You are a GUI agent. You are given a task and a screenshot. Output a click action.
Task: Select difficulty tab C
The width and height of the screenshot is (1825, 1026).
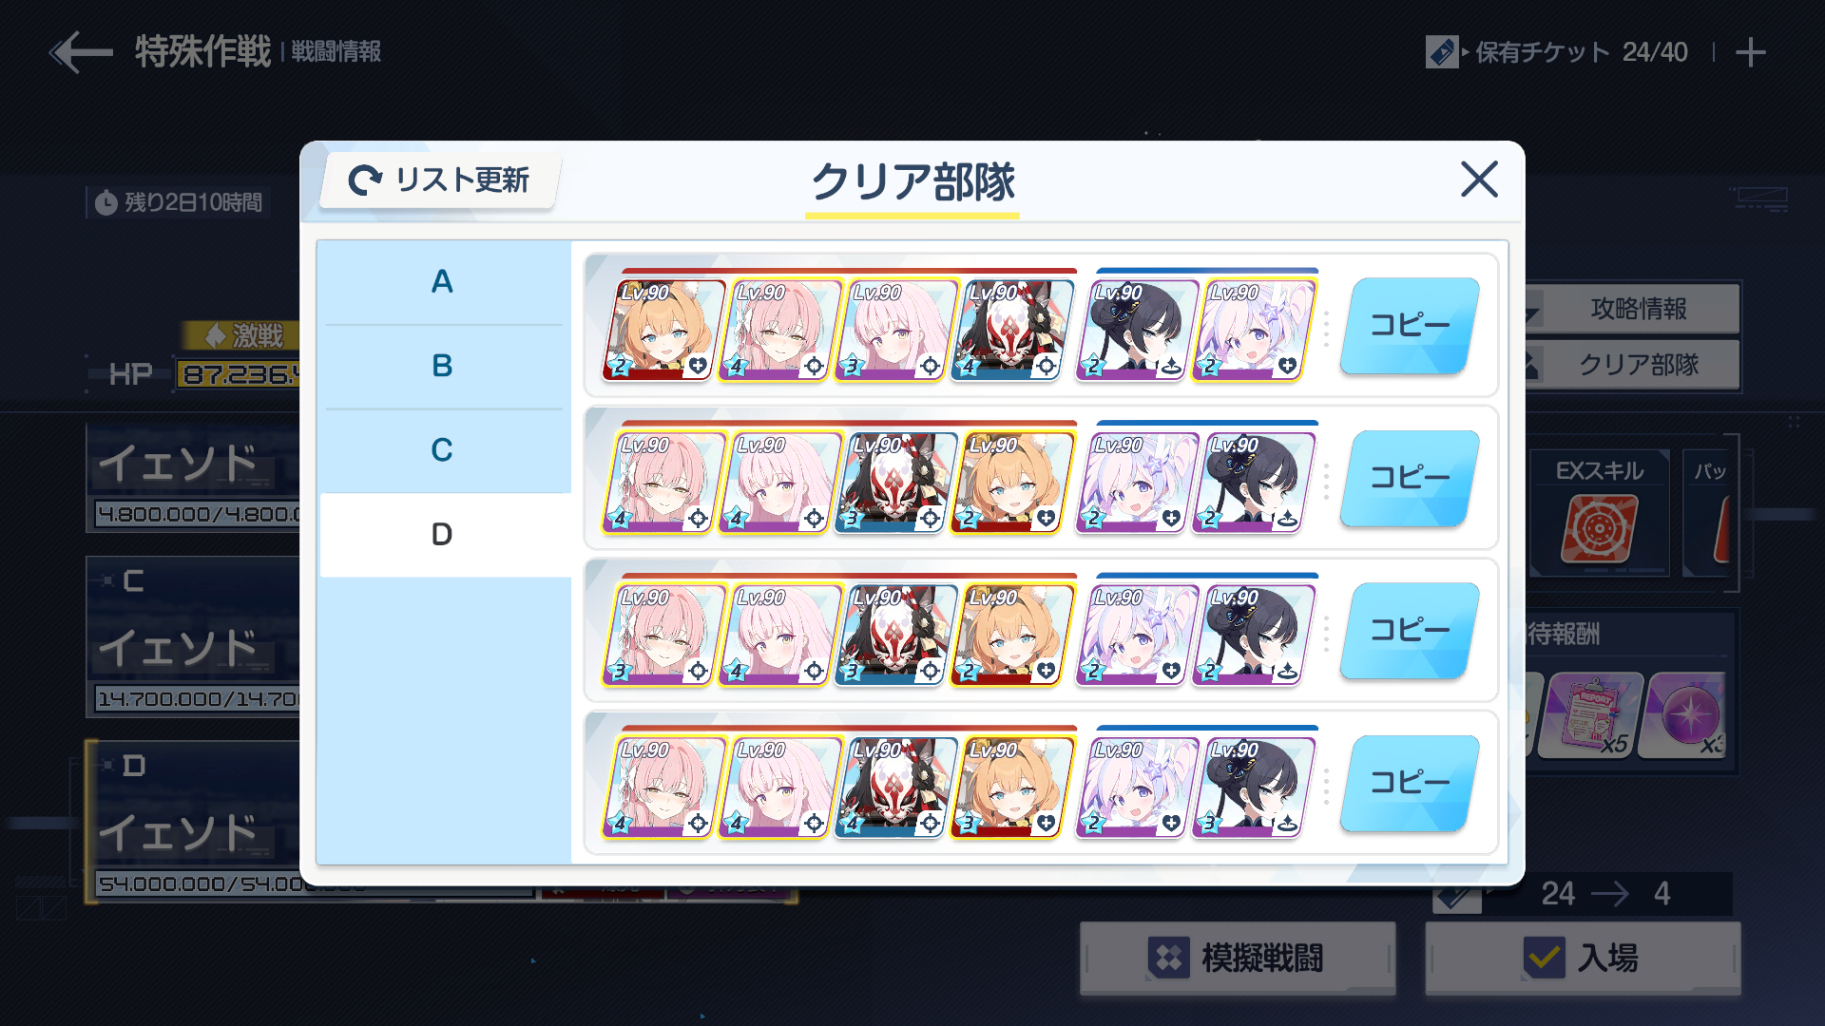[442, 450]
